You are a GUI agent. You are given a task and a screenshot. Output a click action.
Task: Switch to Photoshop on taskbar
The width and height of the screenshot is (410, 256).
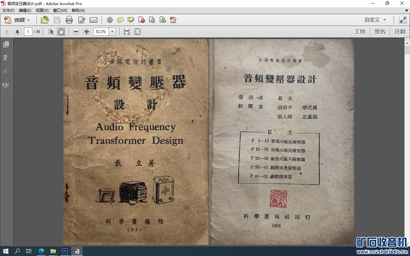point(65,251)
